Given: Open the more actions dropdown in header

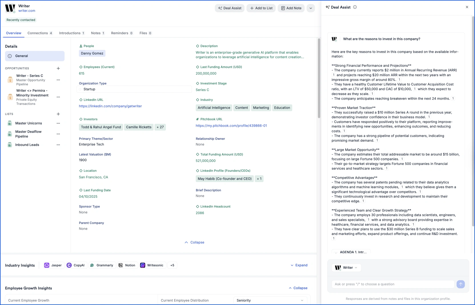Looking at the screenshot, I should tap(311, 8).
